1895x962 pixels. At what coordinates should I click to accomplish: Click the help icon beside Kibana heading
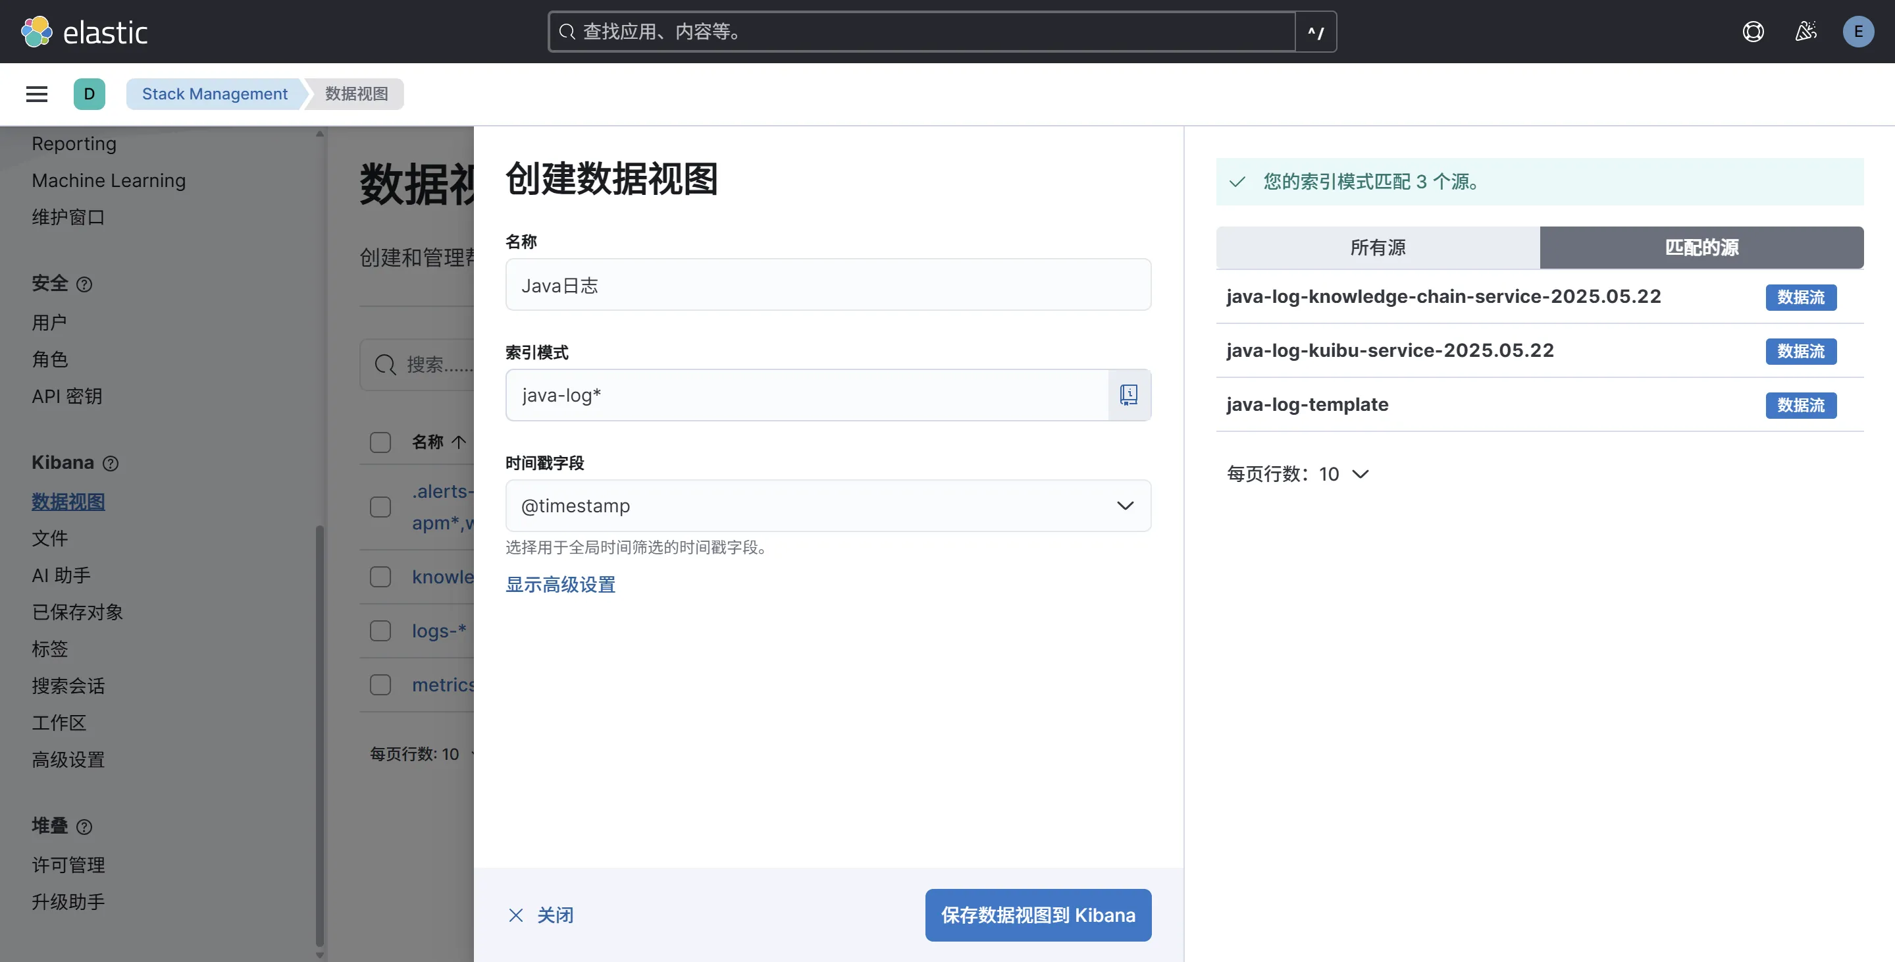click(111, 464)
